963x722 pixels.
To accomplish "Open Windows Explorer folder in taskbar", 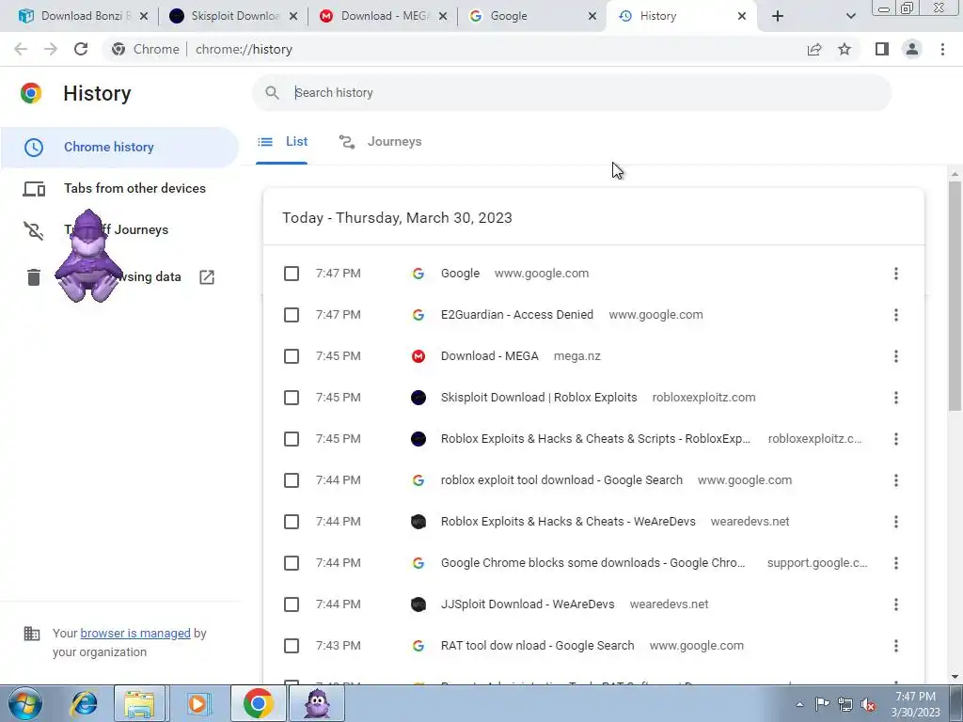I will pos(139,703).
